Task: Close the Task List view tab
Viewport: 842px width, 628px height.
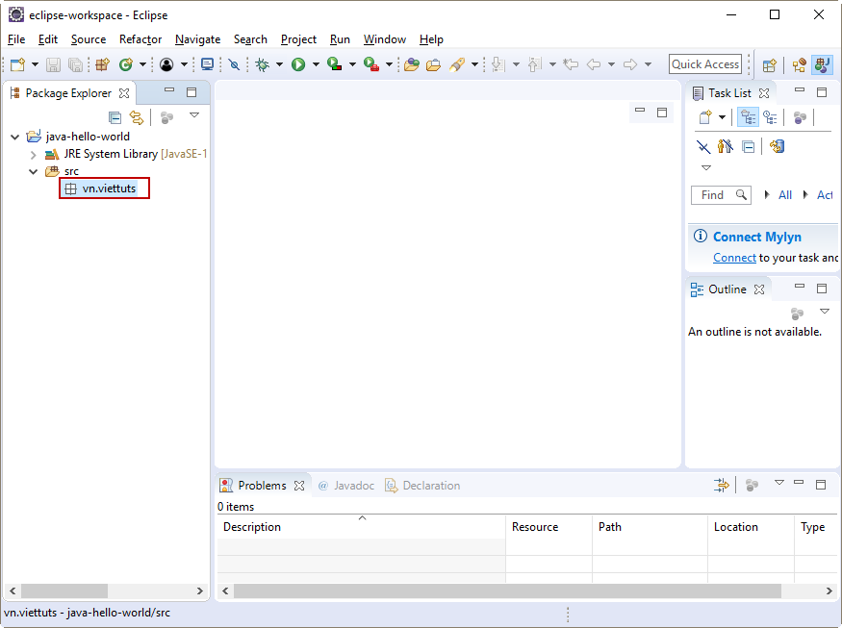Action: (x=764, y=93)
